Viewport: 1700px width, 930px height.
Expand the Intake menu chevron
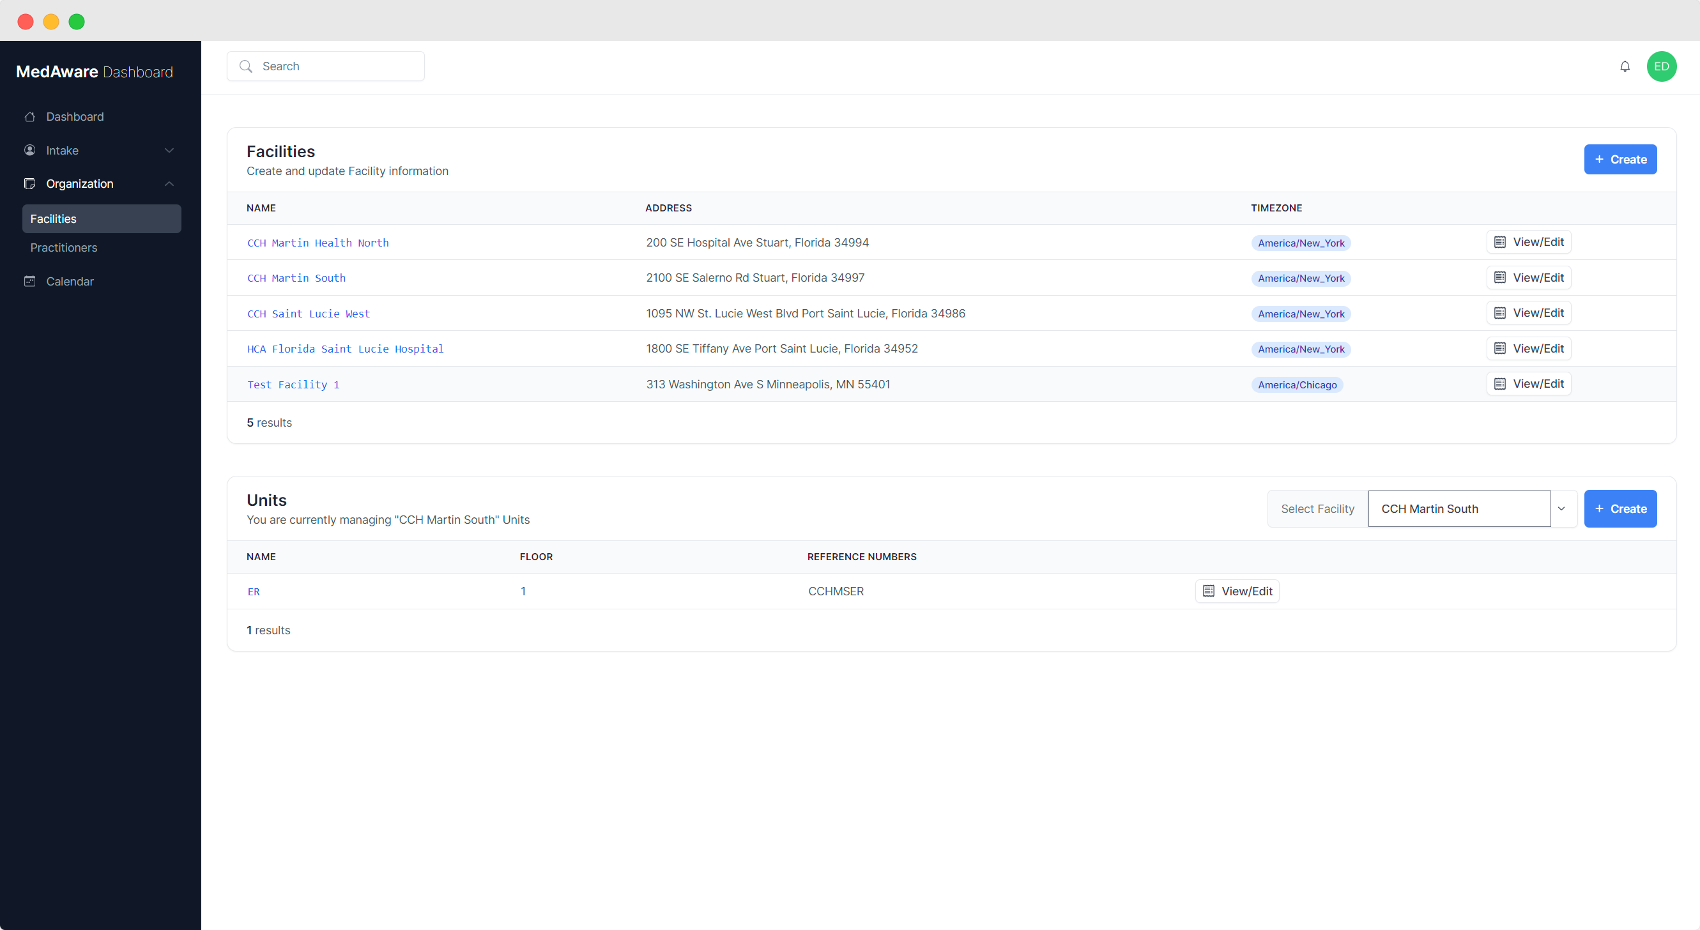pos(169,151)
